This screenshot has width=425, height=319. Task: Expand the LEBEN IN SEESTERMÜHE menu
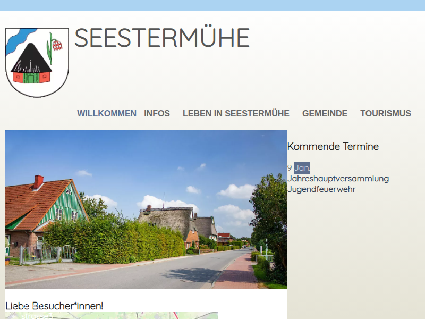pyautogui.click(x=236, y=113)
